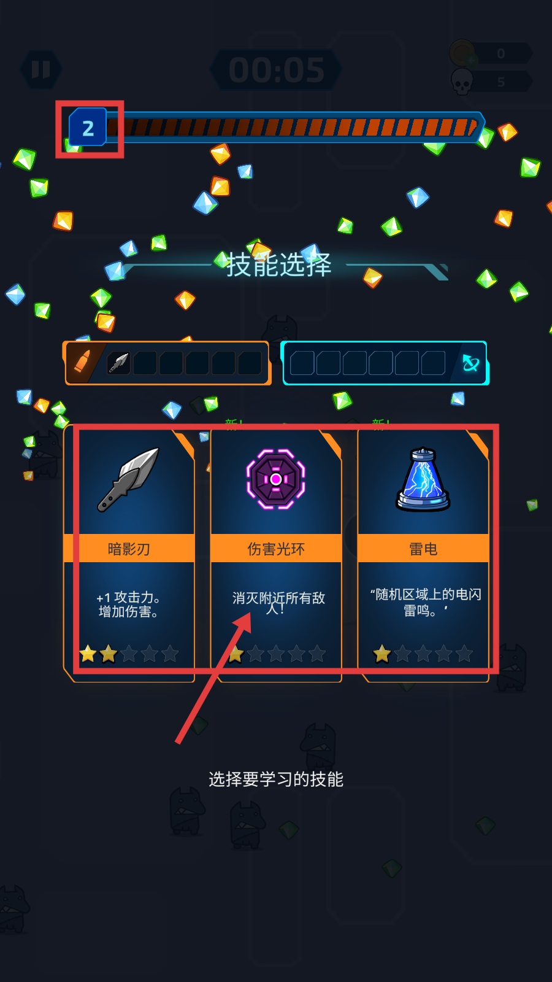Click the cyan orbit passive icon
This screenshot has width=552, height=982.
[x=470, y=363]
